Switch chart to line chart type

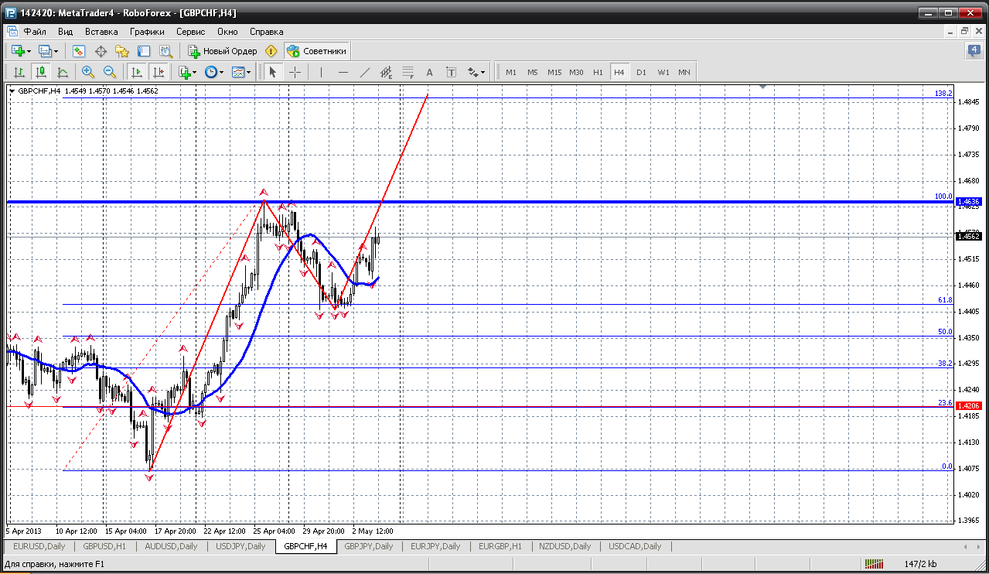coord(63,72)
